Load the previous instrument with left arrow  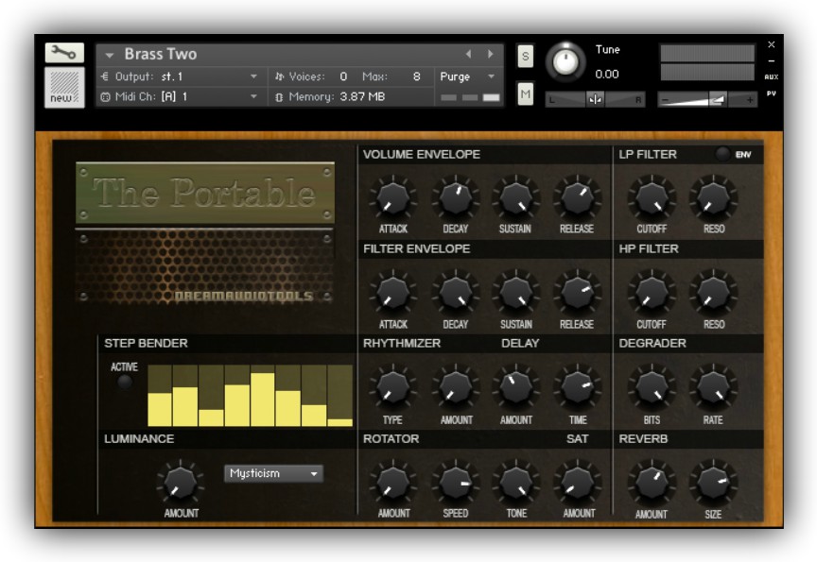[x=468, y=54]
